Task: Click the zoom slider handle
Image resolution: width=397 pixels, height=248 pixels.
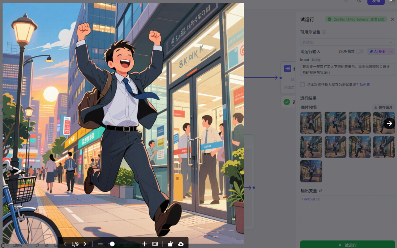Action: (x=112, y=244)
